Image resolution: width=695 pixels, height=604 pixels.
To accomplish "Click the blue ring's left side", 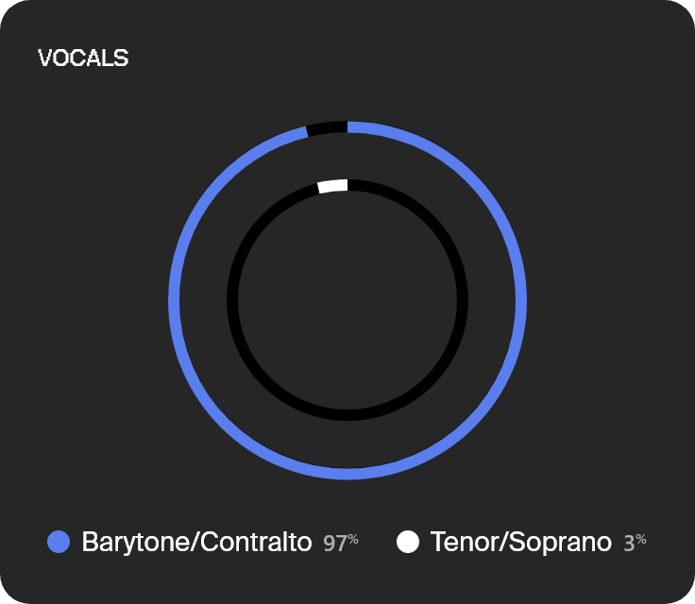I will point(174,300).
